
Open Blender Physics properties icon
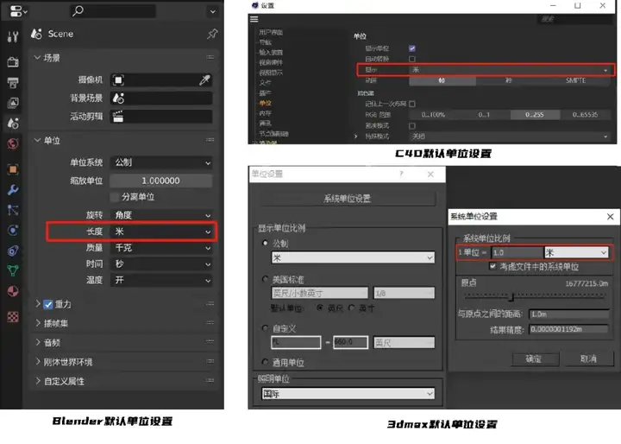click(x=13, y=230)
